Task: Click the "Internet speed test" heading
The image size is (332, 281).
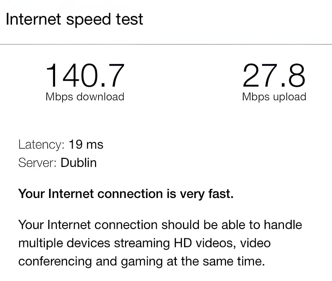Action: (x=75, y=19)
